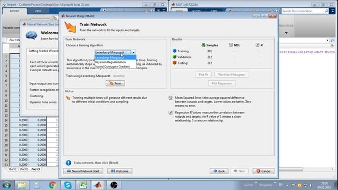Select Scaled Conjugate Gradient in the list
338x190 pixels.
pyautogui.click(x=115, y=66)
